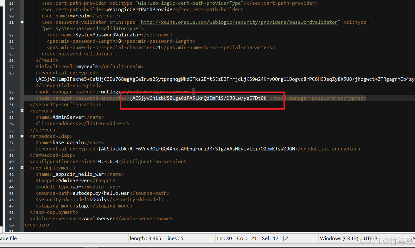Click the WebLogicCertPathProvider value
The width and height of the screenshot is (415, 248).
tap(141, 10)
